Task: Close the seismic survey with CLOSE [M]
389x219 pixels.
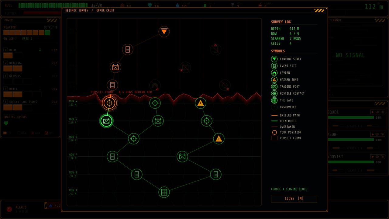Action: [x=294, y=199]
